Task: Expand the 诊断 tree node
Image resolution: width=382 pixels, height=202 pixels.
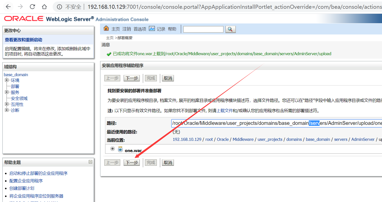Action: [x=7, y=110]
